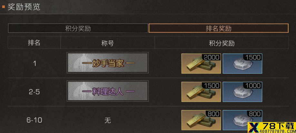Click the orange square bullet beside 奖励预览

point(4,7)
